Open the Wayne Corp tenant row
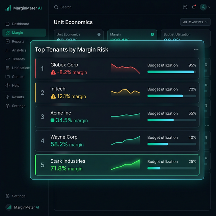 (117, 141)
